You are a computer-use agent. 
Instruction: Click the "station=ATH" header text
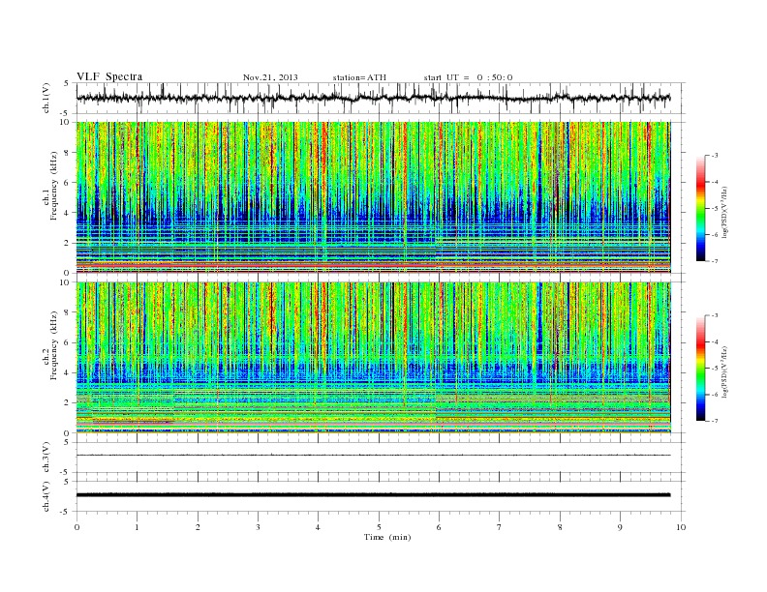[x=359, y=77]
